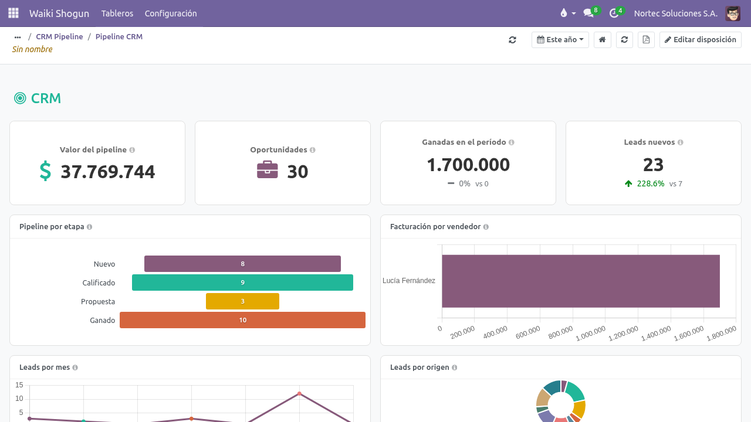Image resolution: width=751 pixels, height=422 pixels.
Task: Click the standalone refresh icon left of Este año
Action: point(512,40)
